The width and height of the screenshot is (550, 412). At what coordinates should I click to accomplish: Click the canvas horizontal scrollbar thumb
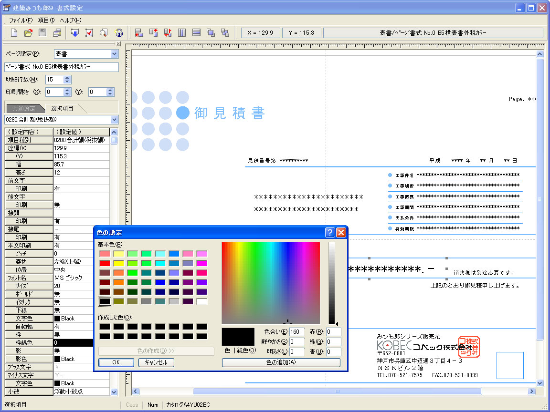tap(338, 391)
